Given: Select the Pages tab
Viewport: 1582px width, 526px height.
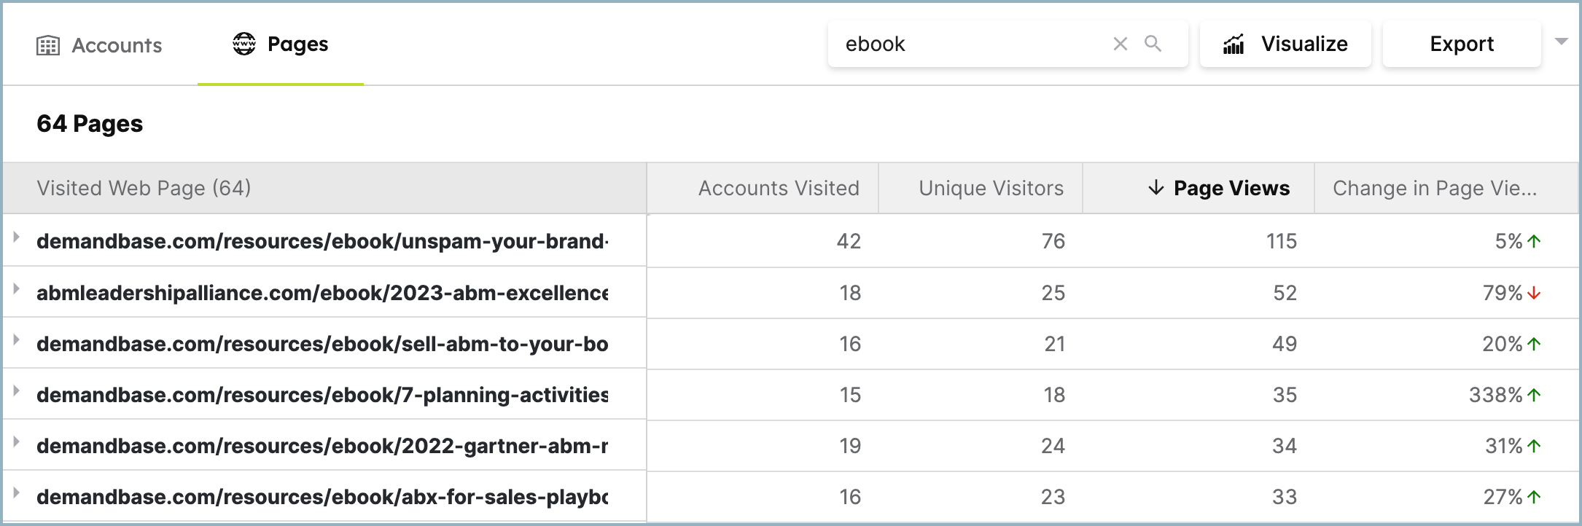Looking at the screenshot, I should click(x=281, y=44).
